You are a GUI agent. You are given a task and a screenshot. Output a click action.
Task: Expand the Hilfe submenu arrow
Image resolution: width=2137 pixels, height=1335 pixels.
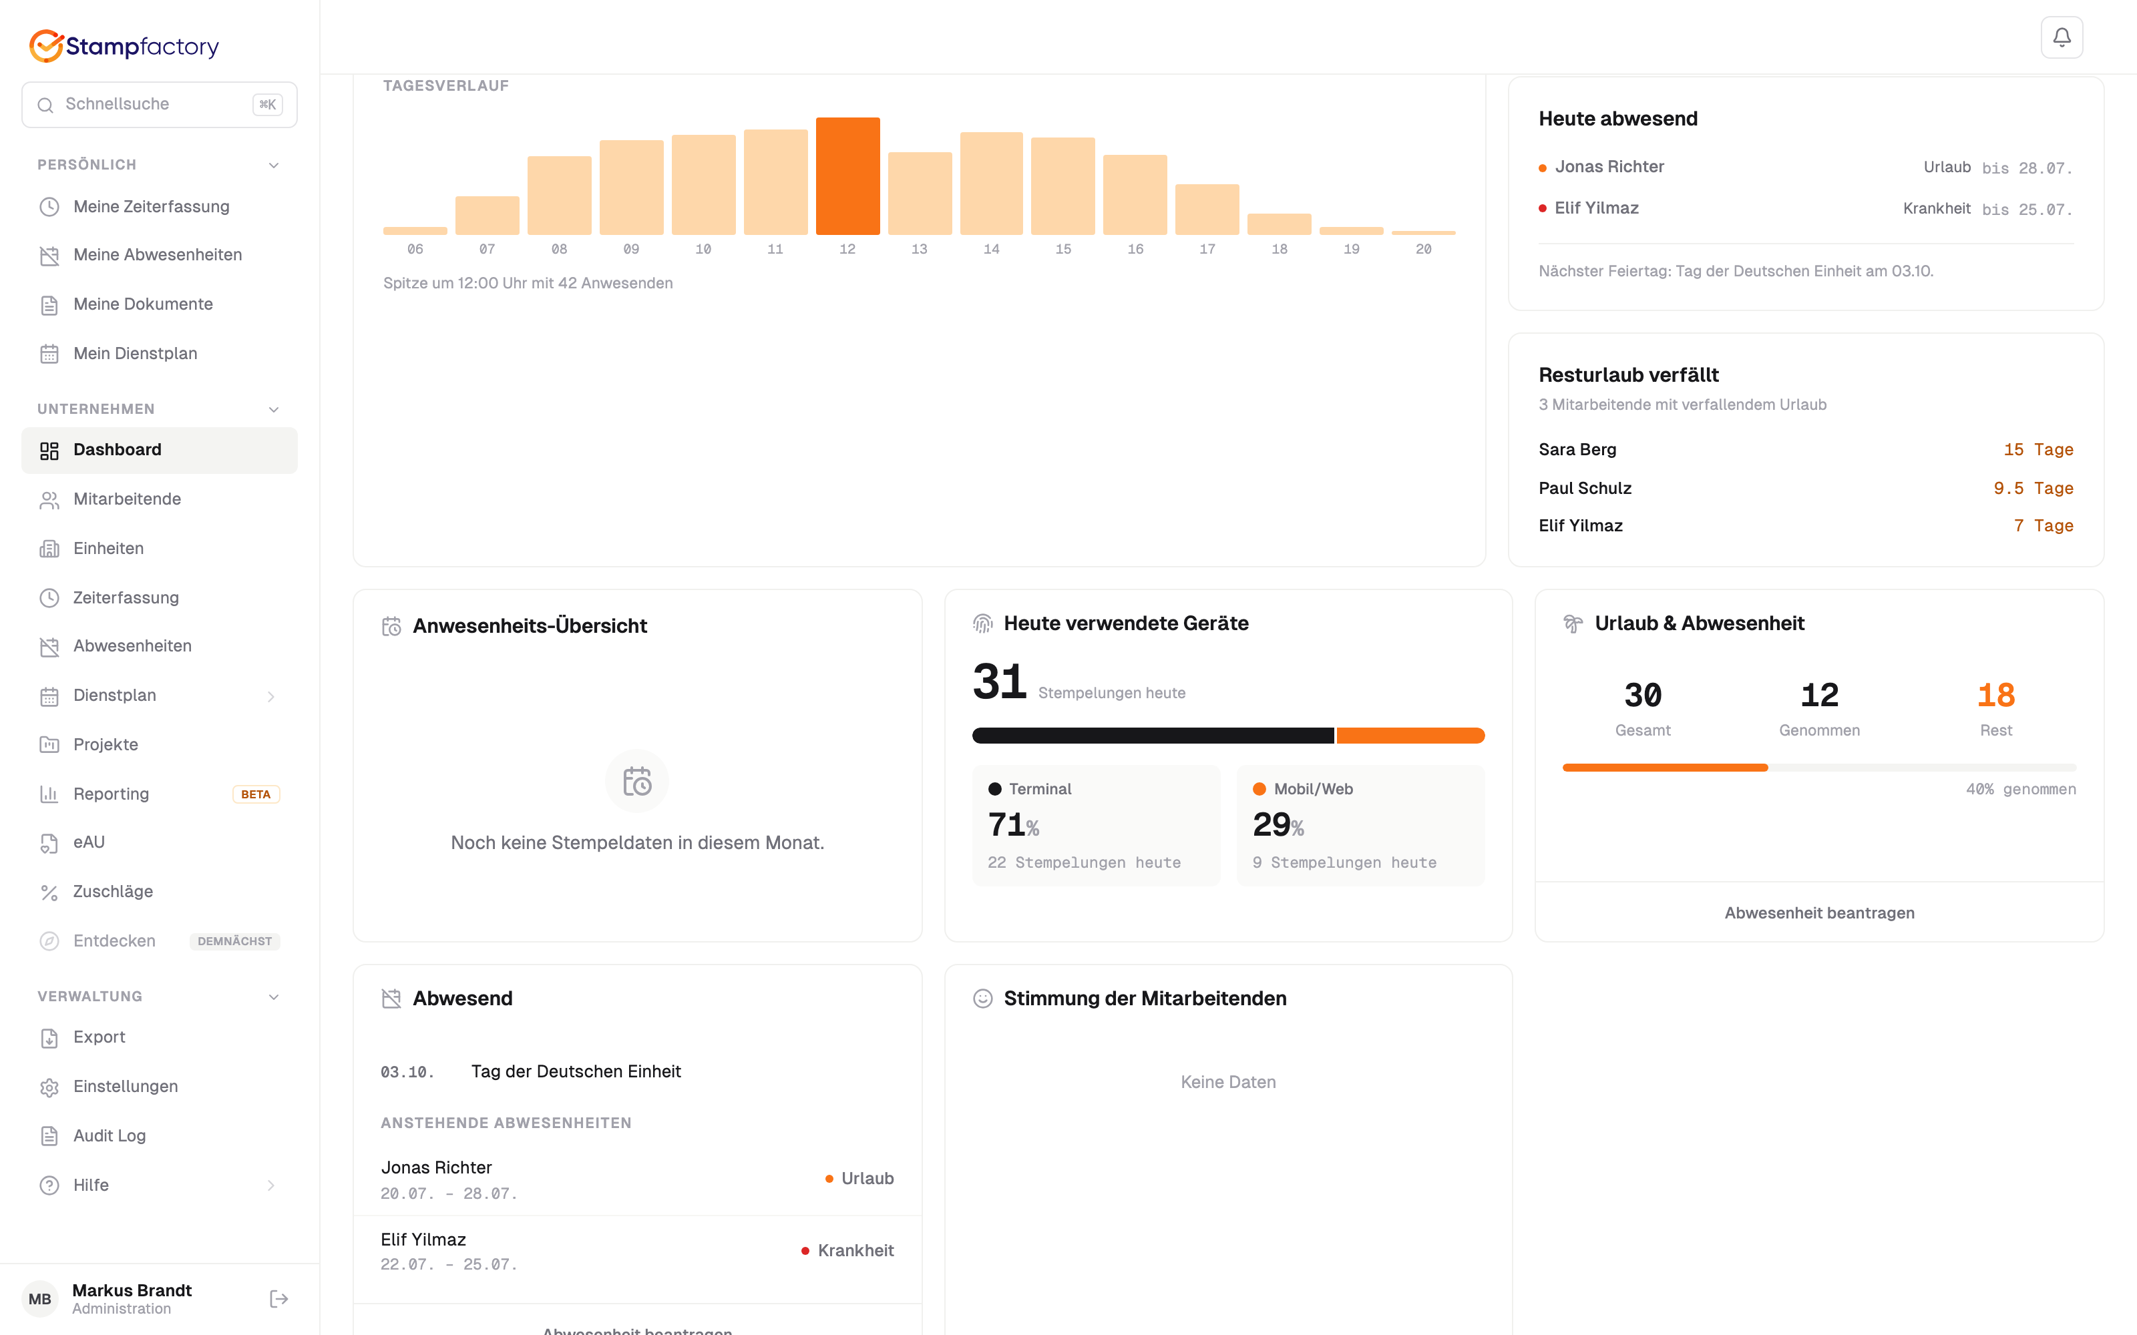pos(271,1185)
